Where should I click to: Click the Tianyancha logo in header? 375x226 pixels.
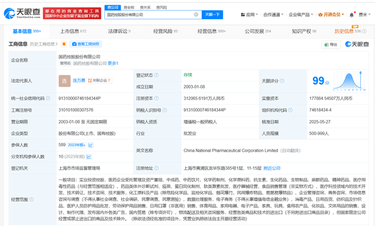click(22, 13)
